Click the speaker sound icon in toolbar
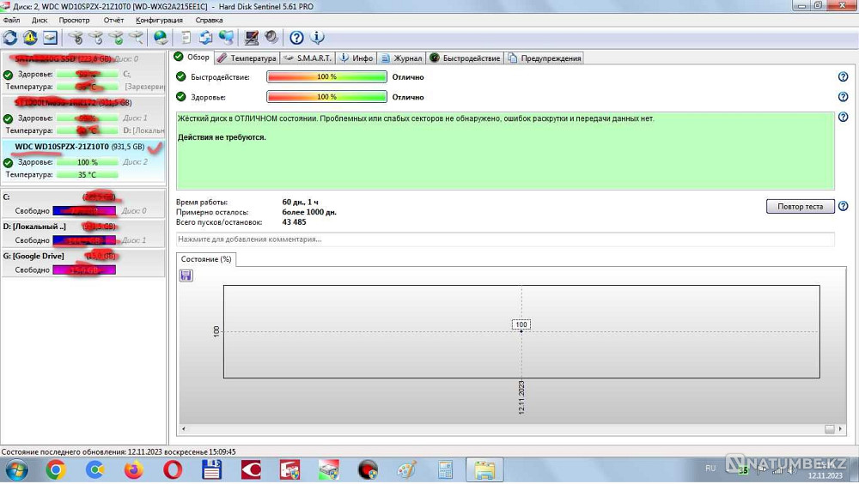The image size is (859, 484). point(271,37)
